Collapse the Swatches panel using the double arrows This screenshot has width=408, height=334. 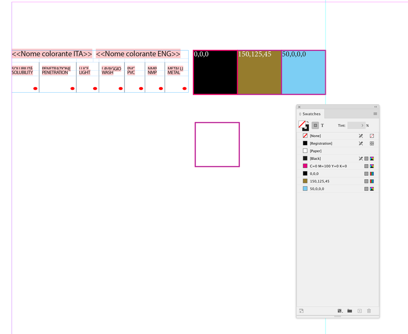click(375, 106)
